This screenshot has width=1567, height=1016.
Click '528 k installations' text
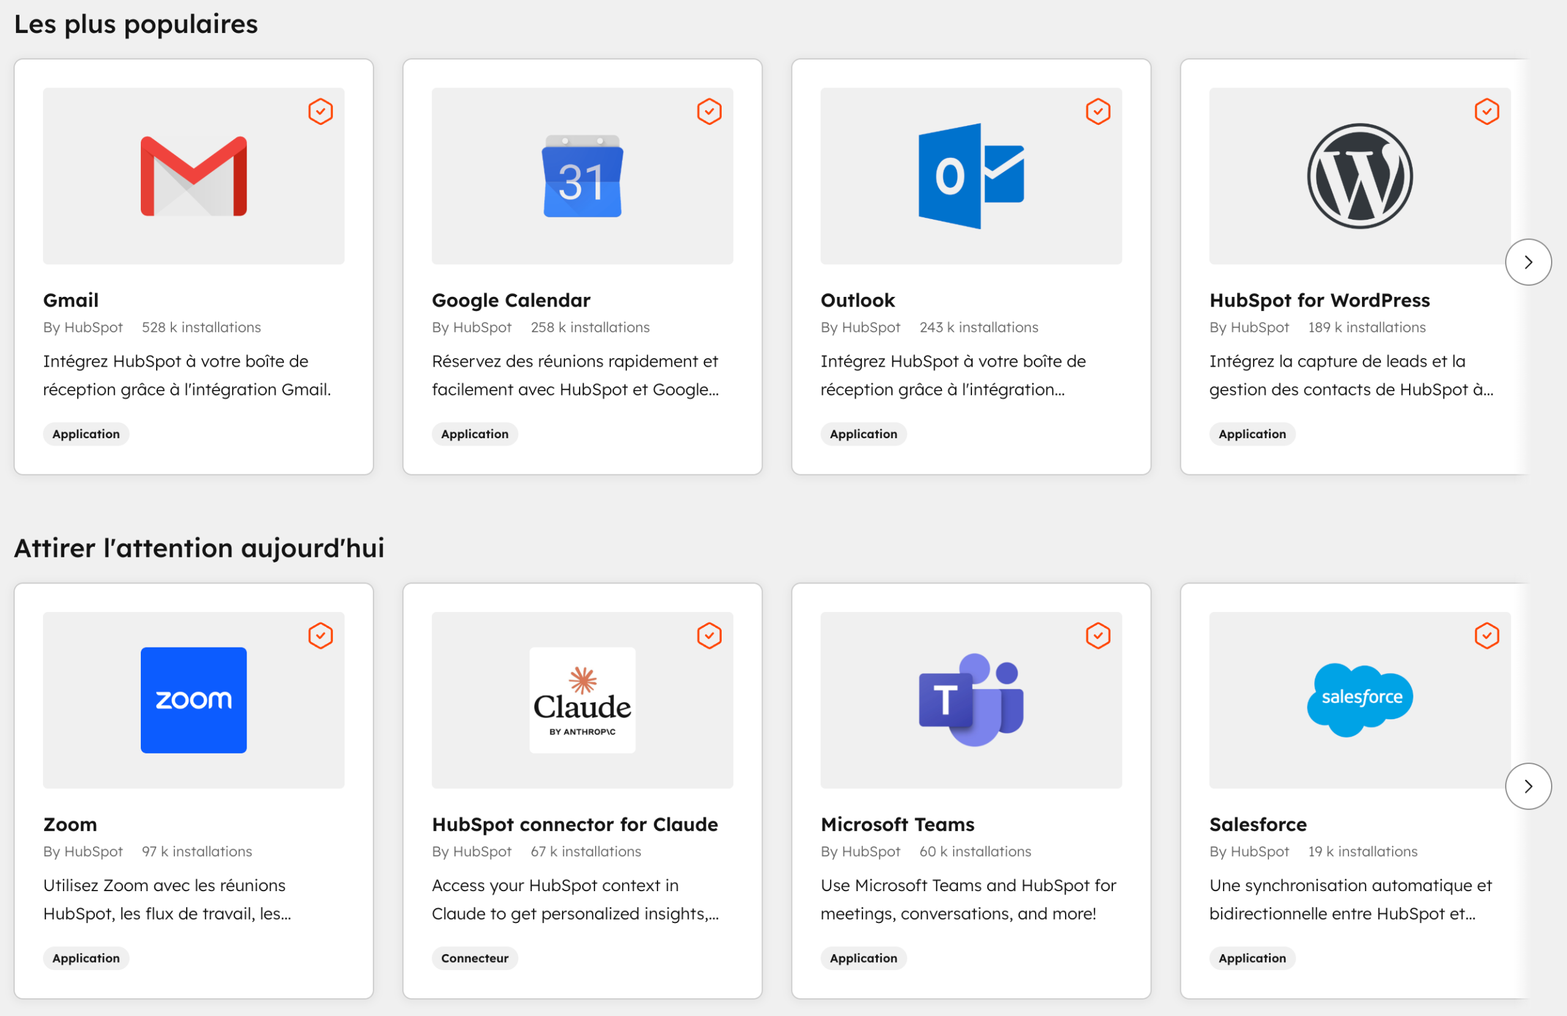(201, 327)
